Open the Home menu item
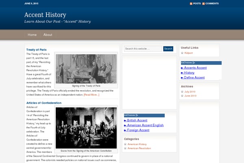The width and height of the screenshot is (244, 163). pos(32,35)
